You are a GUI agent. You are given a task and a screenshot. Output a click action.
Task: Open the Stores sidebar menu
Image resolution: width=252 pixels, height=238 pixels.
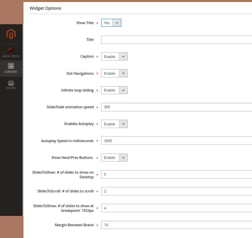(11, 85)
